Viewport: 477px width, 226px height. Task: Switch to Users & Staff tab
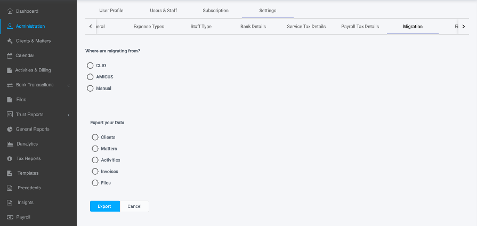coord(164,11)
